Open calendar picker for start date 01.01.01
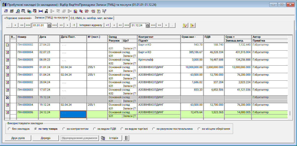Screen dimensions: 297x146 click(49, 25)
